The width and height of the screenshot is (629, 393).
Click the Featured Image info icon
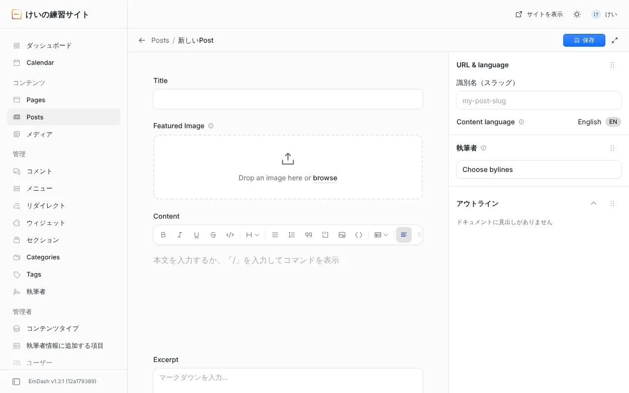pos(211,126)
